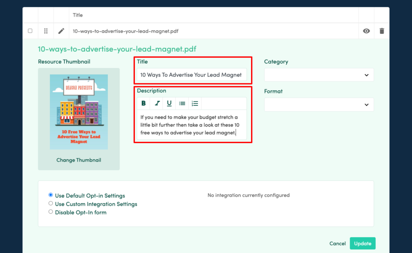
Task: Click the Title column header
Action: coord(78,15)
